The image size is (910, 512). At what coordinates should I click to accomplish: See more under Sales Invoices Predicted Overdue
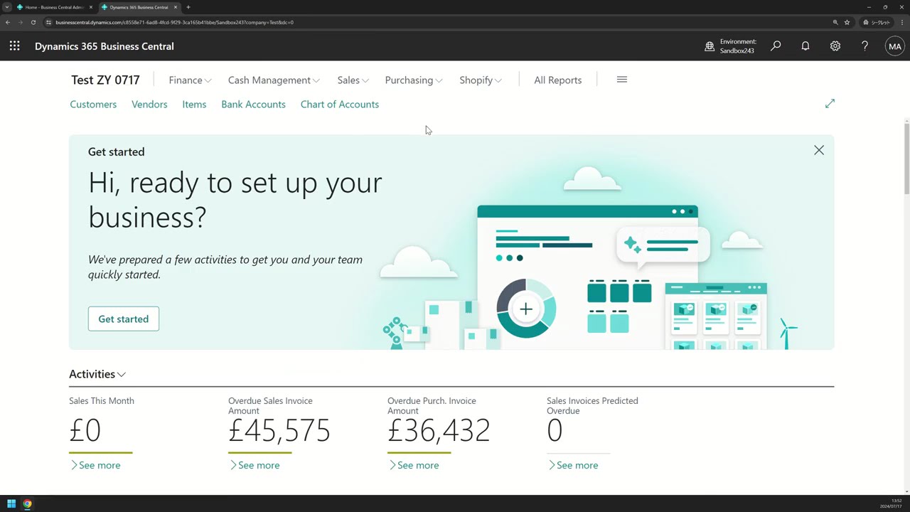[573, 465]
